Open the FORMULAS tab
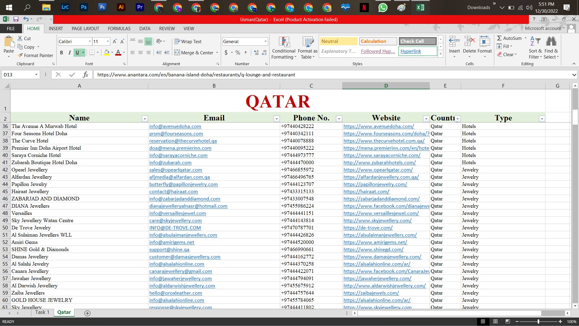The image size is (579, 326). coord(119,28)
